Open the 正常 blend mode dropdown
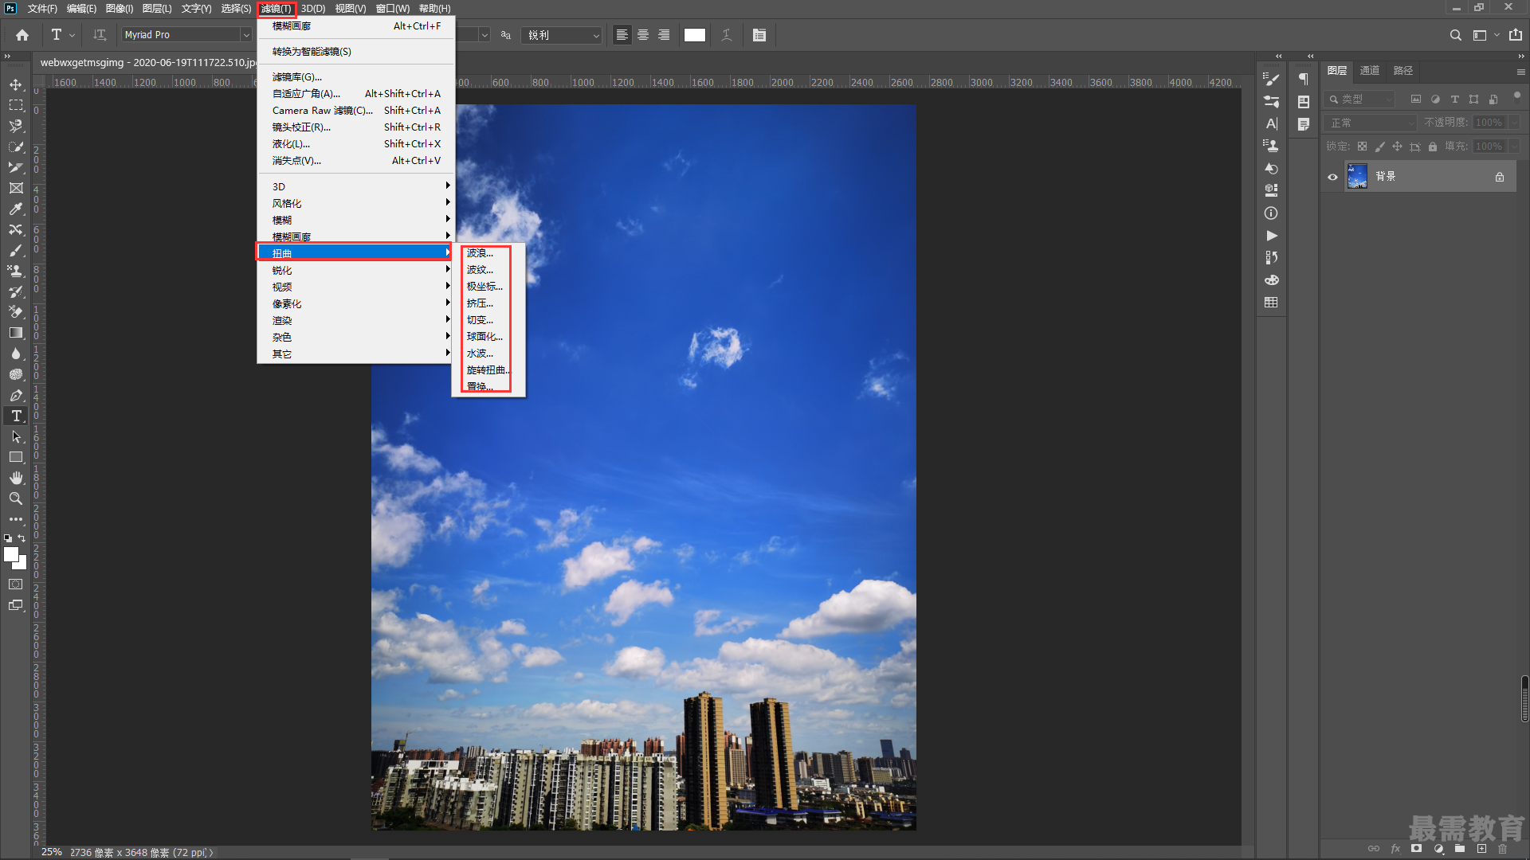This screenshot has width=1530, height=860. coord(1371,123)
